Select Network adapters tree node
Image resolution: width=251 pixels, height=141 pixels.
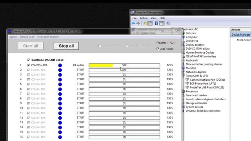(196, 72)
